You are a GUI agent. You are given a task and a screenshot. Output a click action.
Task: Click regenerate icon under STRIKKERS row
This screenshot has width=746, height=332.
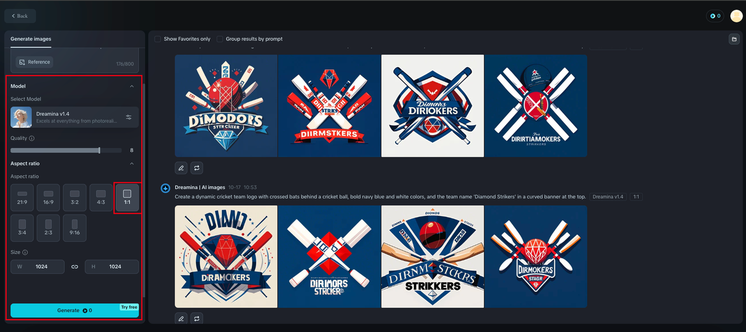[197, 318]
